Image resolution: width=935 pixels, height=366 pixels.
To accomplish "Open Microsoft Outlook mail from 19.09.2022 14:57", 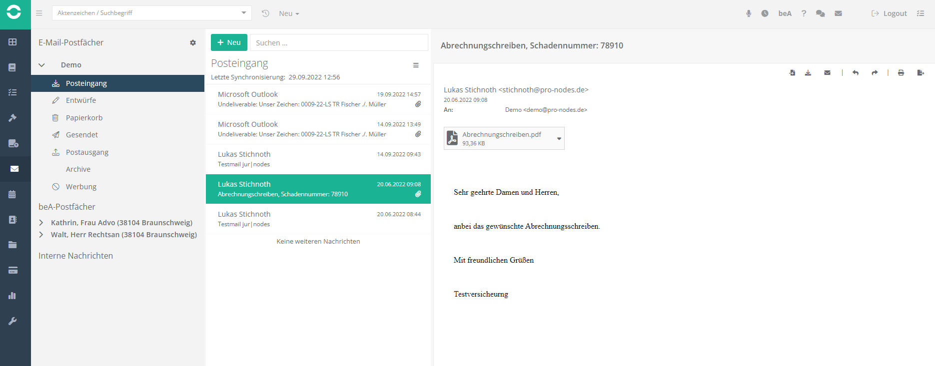I will click(x=318, y=99).
